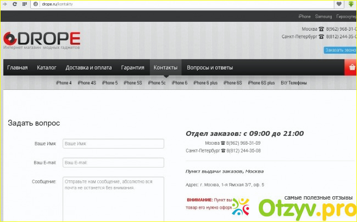Open the red shopping cart icon
Image resolution: width=357 pixels, height=222 pixels.
[x=350, y=67]
